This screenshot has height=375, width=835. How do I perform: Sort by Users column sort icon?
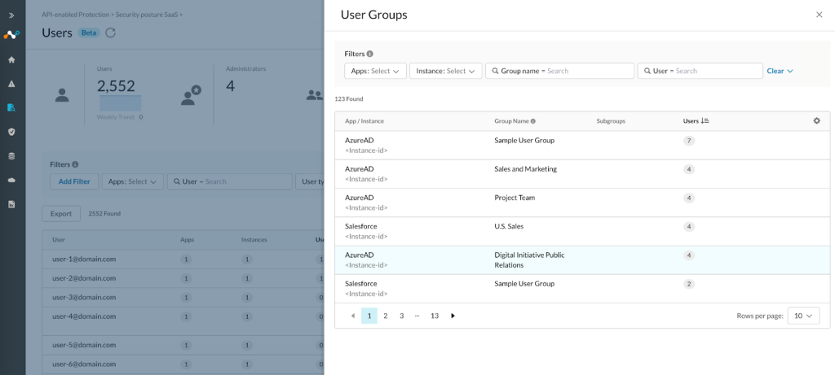point(705,121)
